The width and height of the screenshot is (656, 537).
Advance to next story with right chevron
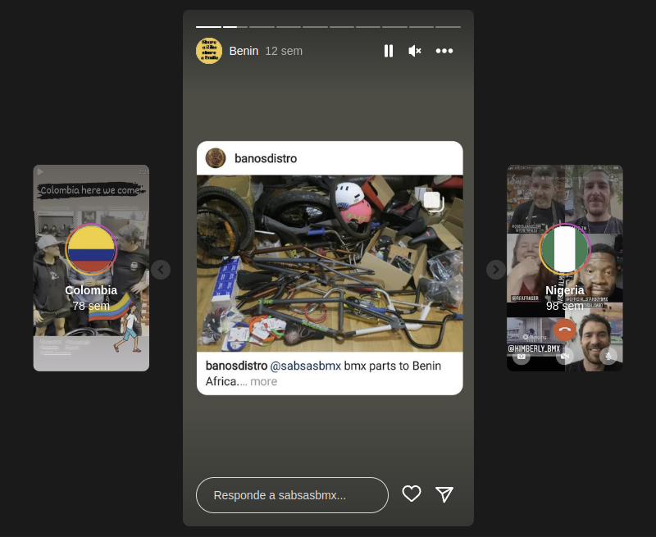(x=496, y=270)
